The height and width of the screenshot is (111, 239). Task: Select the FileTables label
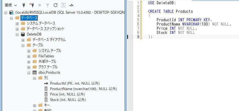click(x=46, y=56)
